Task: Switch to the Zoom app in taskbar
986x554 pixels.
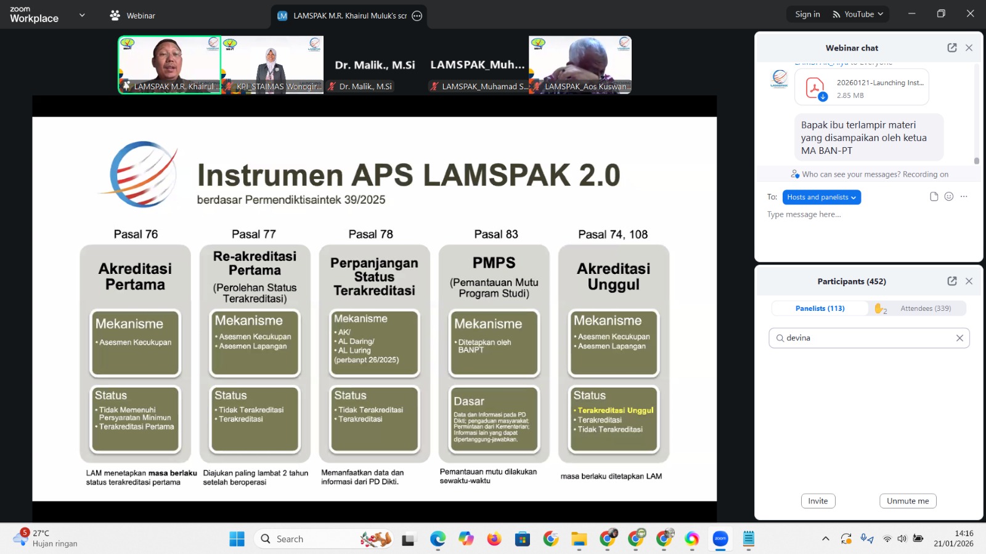Action: (x=720, y=539)
